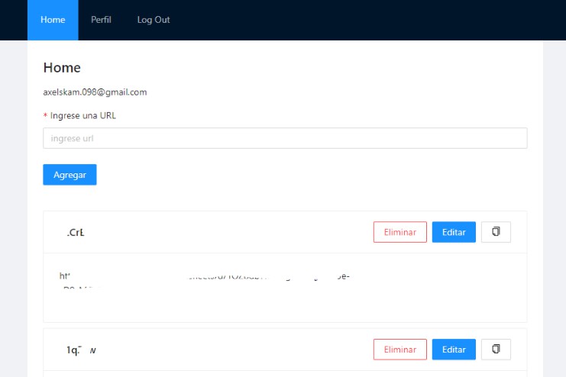Click the URL text inside the first card

click(205, 278)
